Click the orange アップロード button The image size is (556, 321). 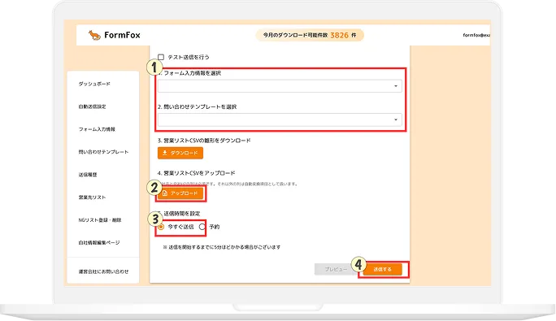[180, 193]
